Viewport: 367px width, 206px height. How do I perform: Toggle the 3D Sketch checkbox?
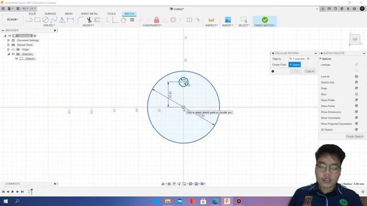(x=356, y=129)
